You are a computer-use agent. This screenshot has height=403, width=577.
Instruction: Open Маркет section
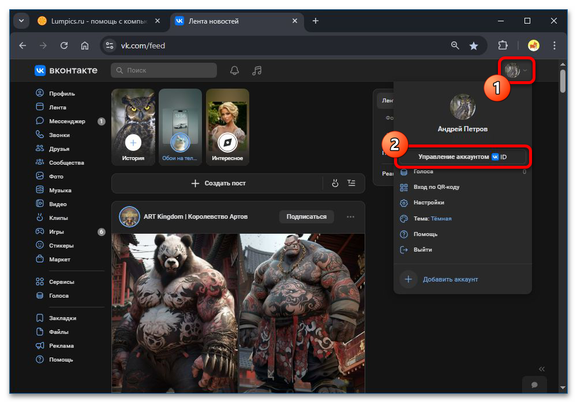point(53,259)
